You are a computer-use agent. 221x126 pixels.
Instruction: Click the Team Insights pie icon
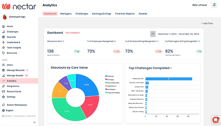point(3,48)
